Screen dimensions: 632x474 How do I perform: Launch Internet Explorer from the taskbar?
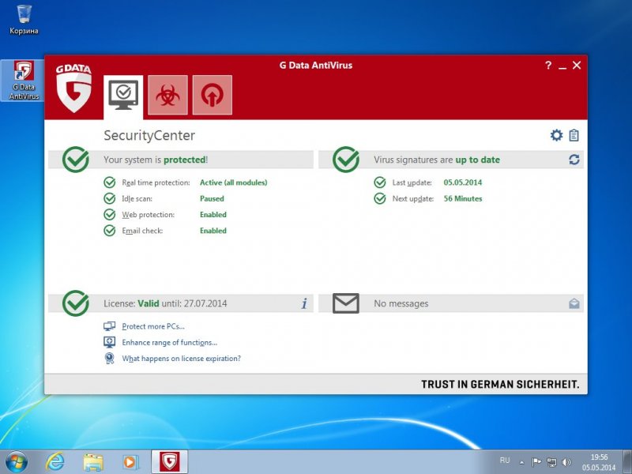[x=55, y=462]
